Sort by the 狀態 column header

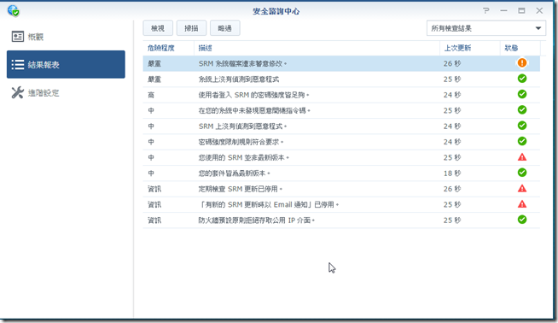(x=520, y=48)
